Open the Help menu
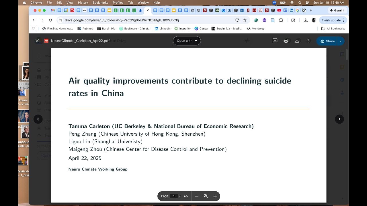Viewport: 367px width, 206px height. point(157,3)
